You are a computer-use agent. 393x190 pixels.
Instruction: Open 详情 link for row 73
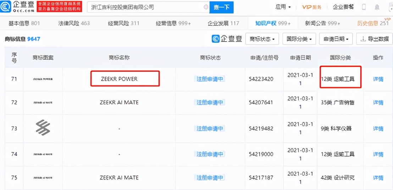(378, 128)
